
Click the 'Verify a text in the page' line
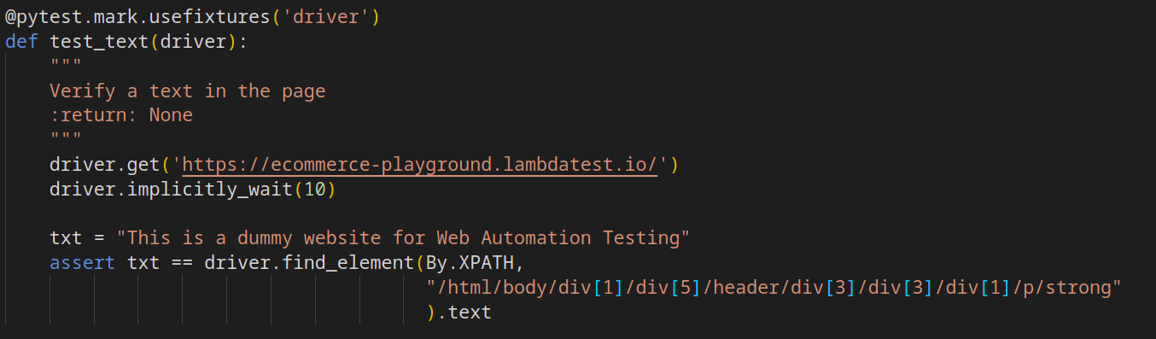(x=188, y=91)
